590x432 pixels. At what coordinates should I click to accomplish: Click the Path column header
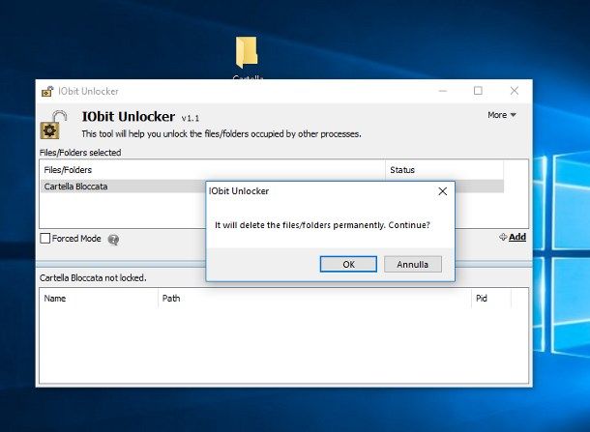(314, 299)
